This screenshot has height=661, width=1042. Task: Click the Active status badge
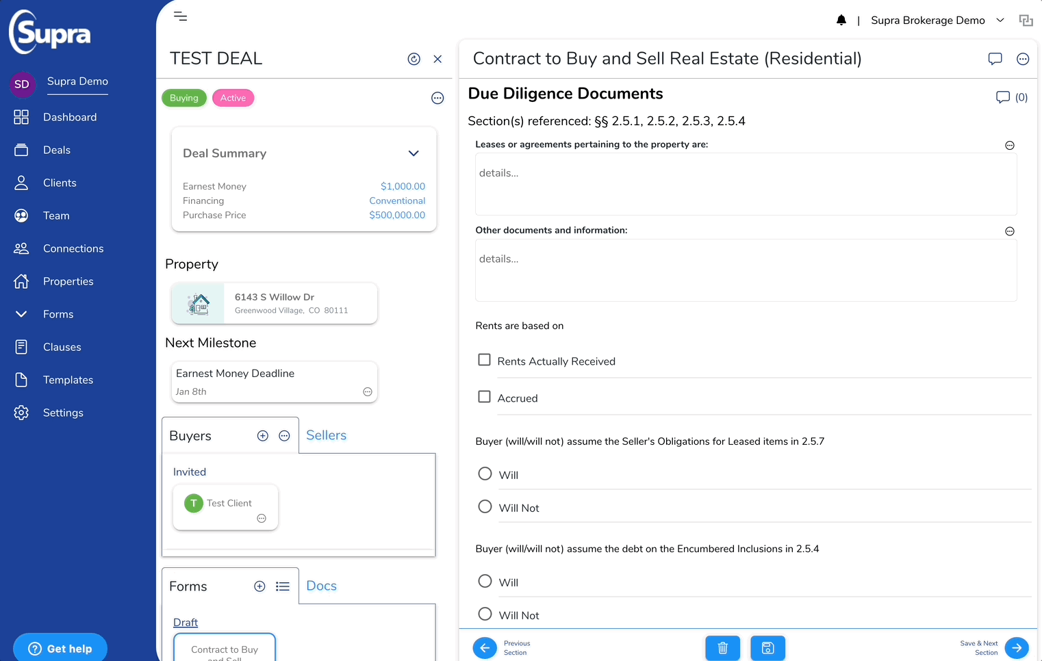(x=233, y=98)
